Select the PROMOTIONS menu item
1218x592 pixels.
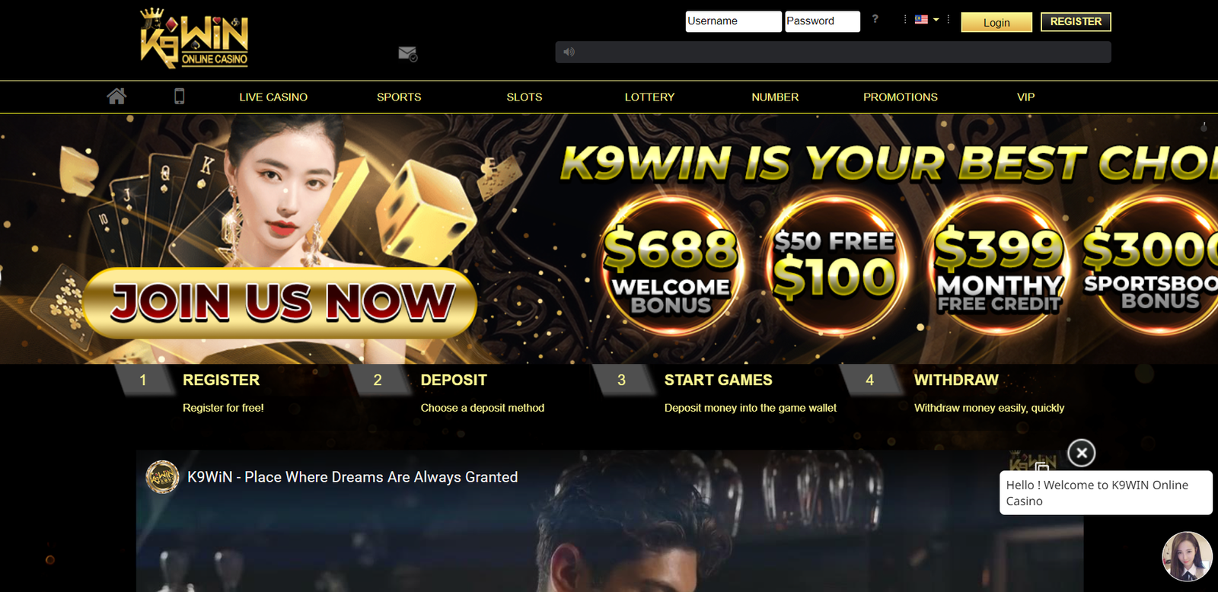901,97
